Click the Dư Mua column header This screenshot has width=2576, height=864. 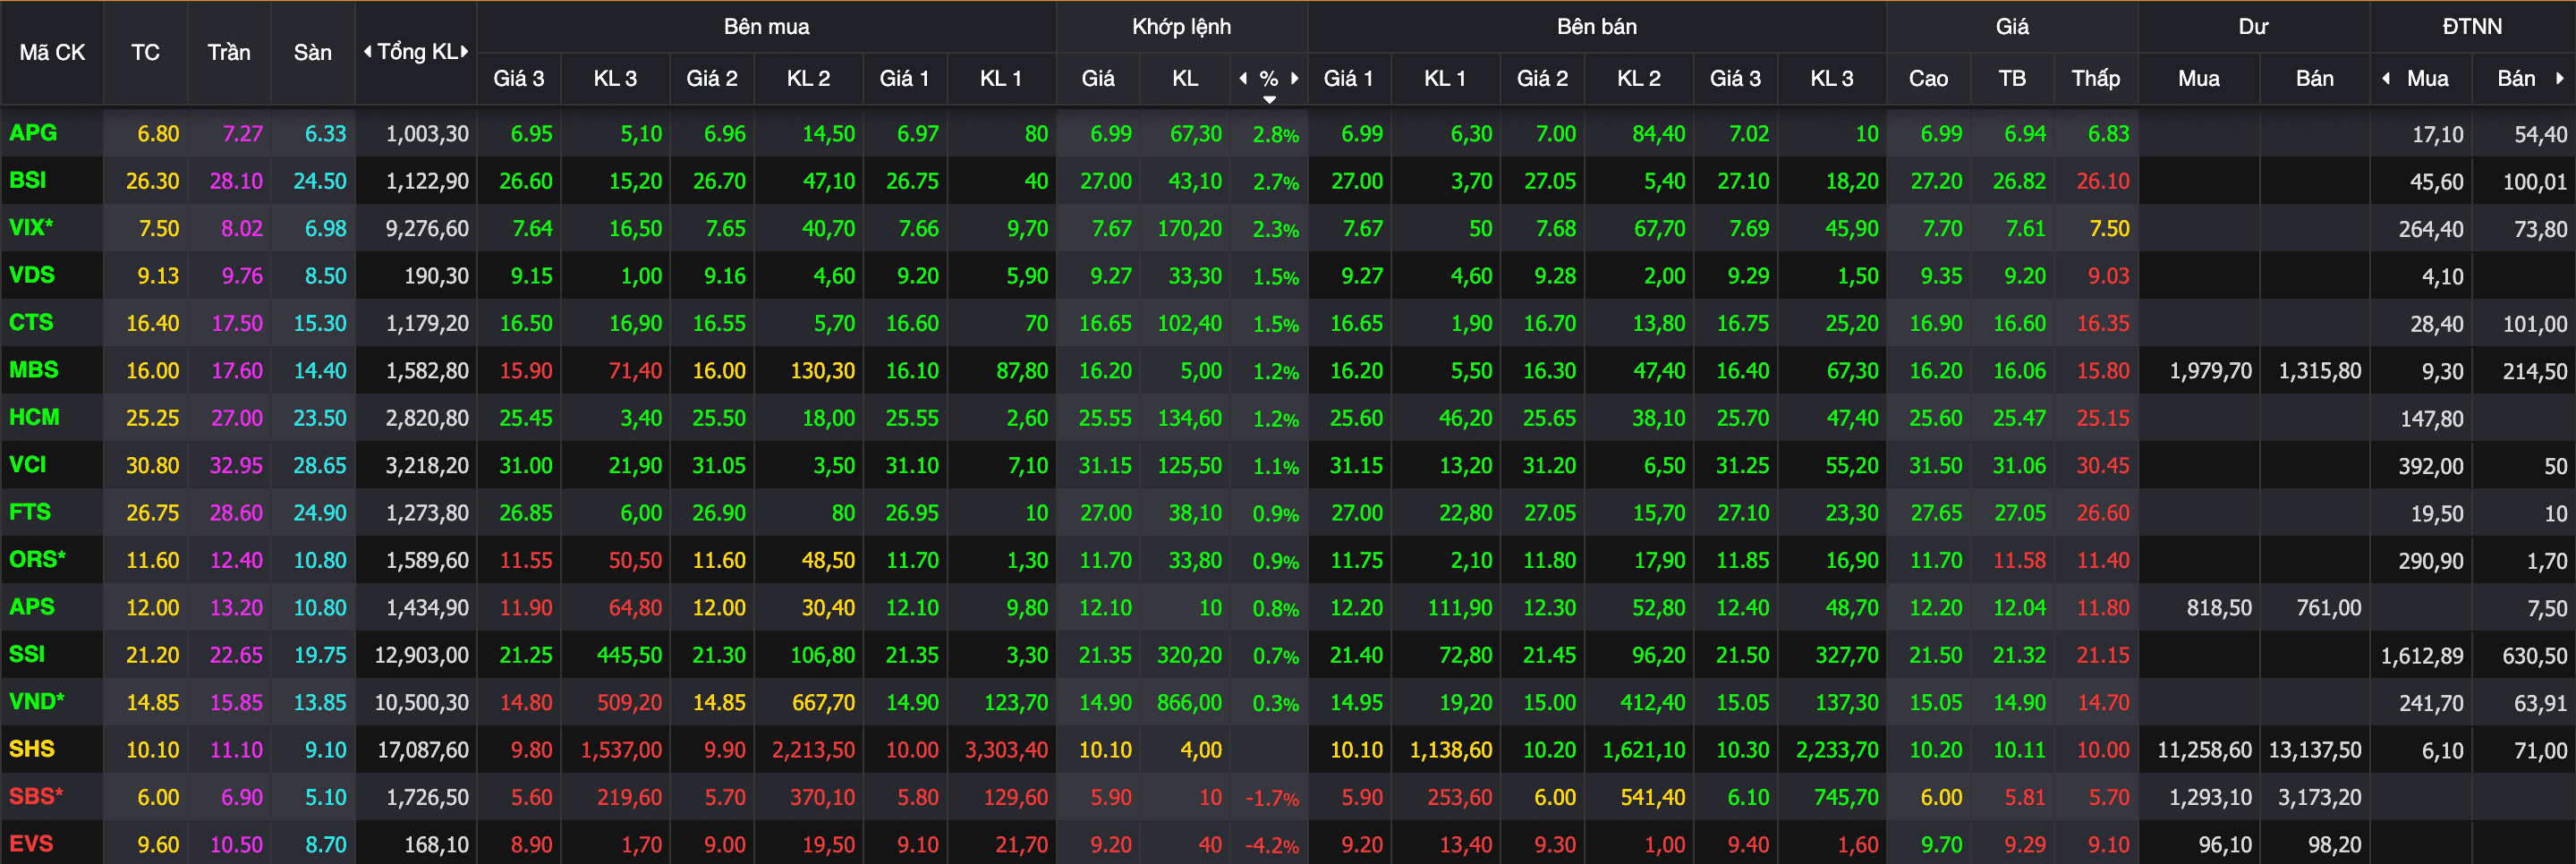(2199, 78)
